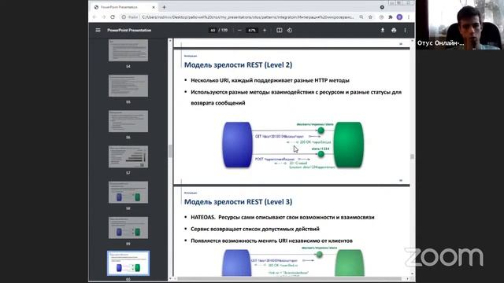Rotate the document counterclockwise
This screenshot has height=283, width=504.
coord(290,30)
